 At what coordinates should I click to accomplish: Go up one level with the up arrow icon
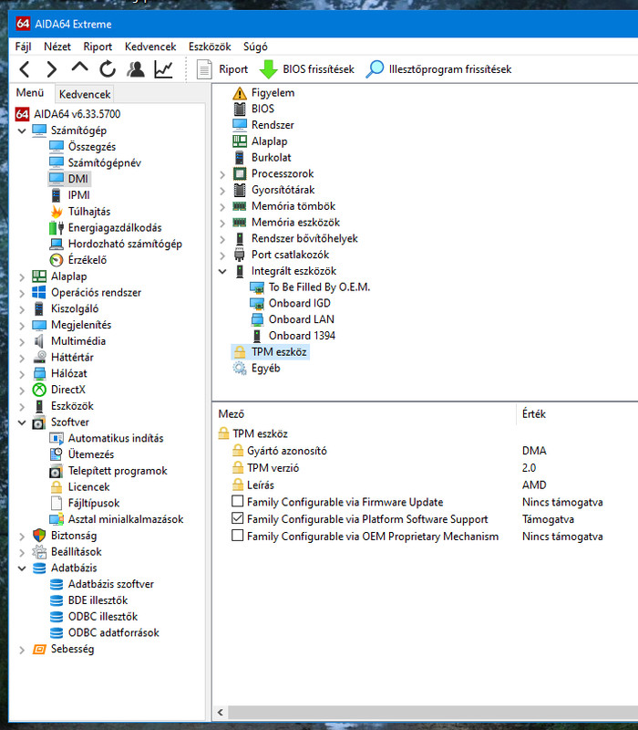coord(79,68)
